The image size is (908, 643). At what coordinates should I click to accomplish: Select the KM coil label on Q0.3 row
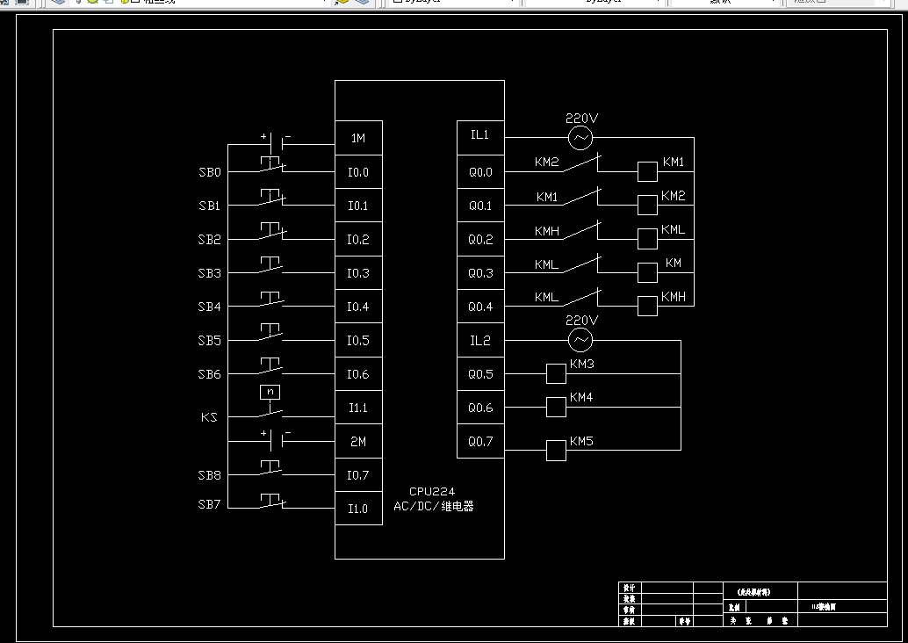[674, 263]
